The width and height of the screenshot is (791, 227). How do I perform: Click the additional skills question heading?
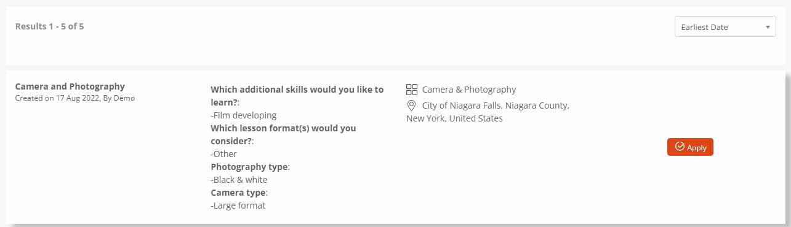(x=297, y=96)
